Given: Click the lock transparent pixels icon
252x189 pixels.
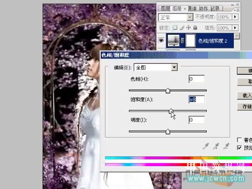Looking at the screenshot, I should pos(175,28).
